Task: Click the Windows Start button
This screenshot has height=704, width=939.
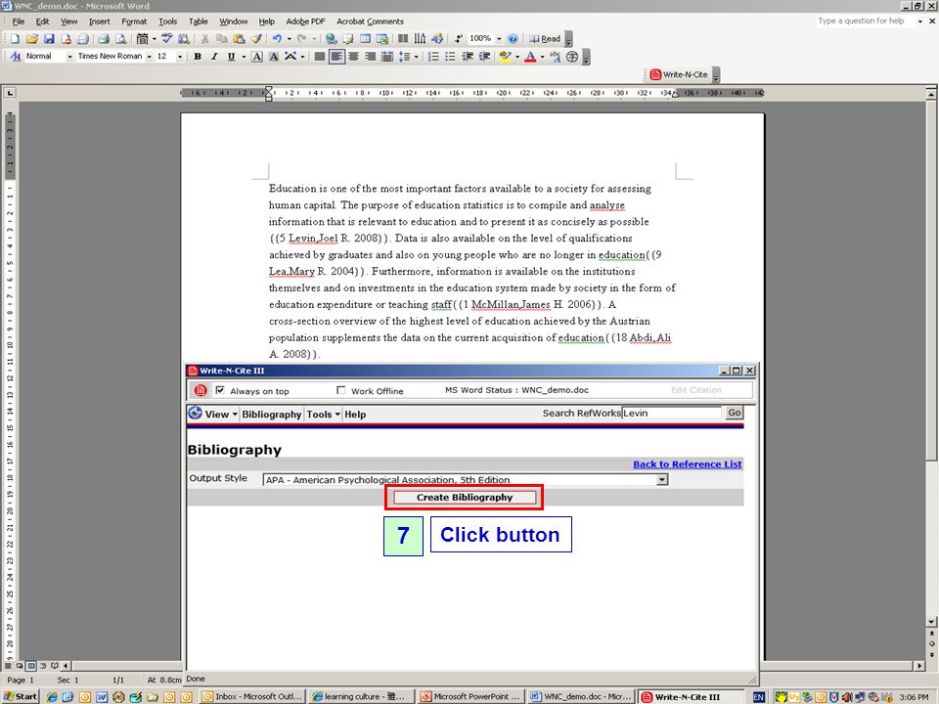Action: (21, 697)
